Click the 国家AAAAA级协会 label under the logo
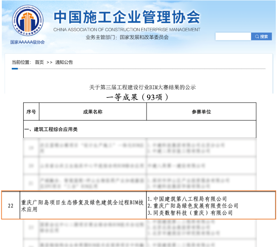 click(28, 42)
